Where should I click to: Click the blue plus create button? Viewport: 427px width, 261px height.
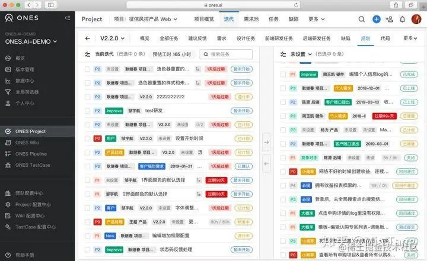tap(377, 20)
